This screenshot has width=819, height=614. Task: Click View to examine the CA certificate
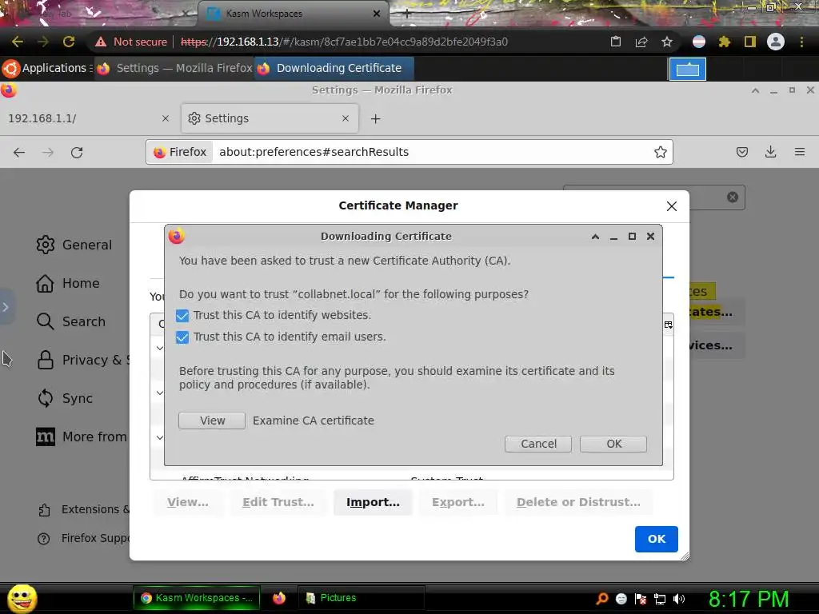click(212, 421)
